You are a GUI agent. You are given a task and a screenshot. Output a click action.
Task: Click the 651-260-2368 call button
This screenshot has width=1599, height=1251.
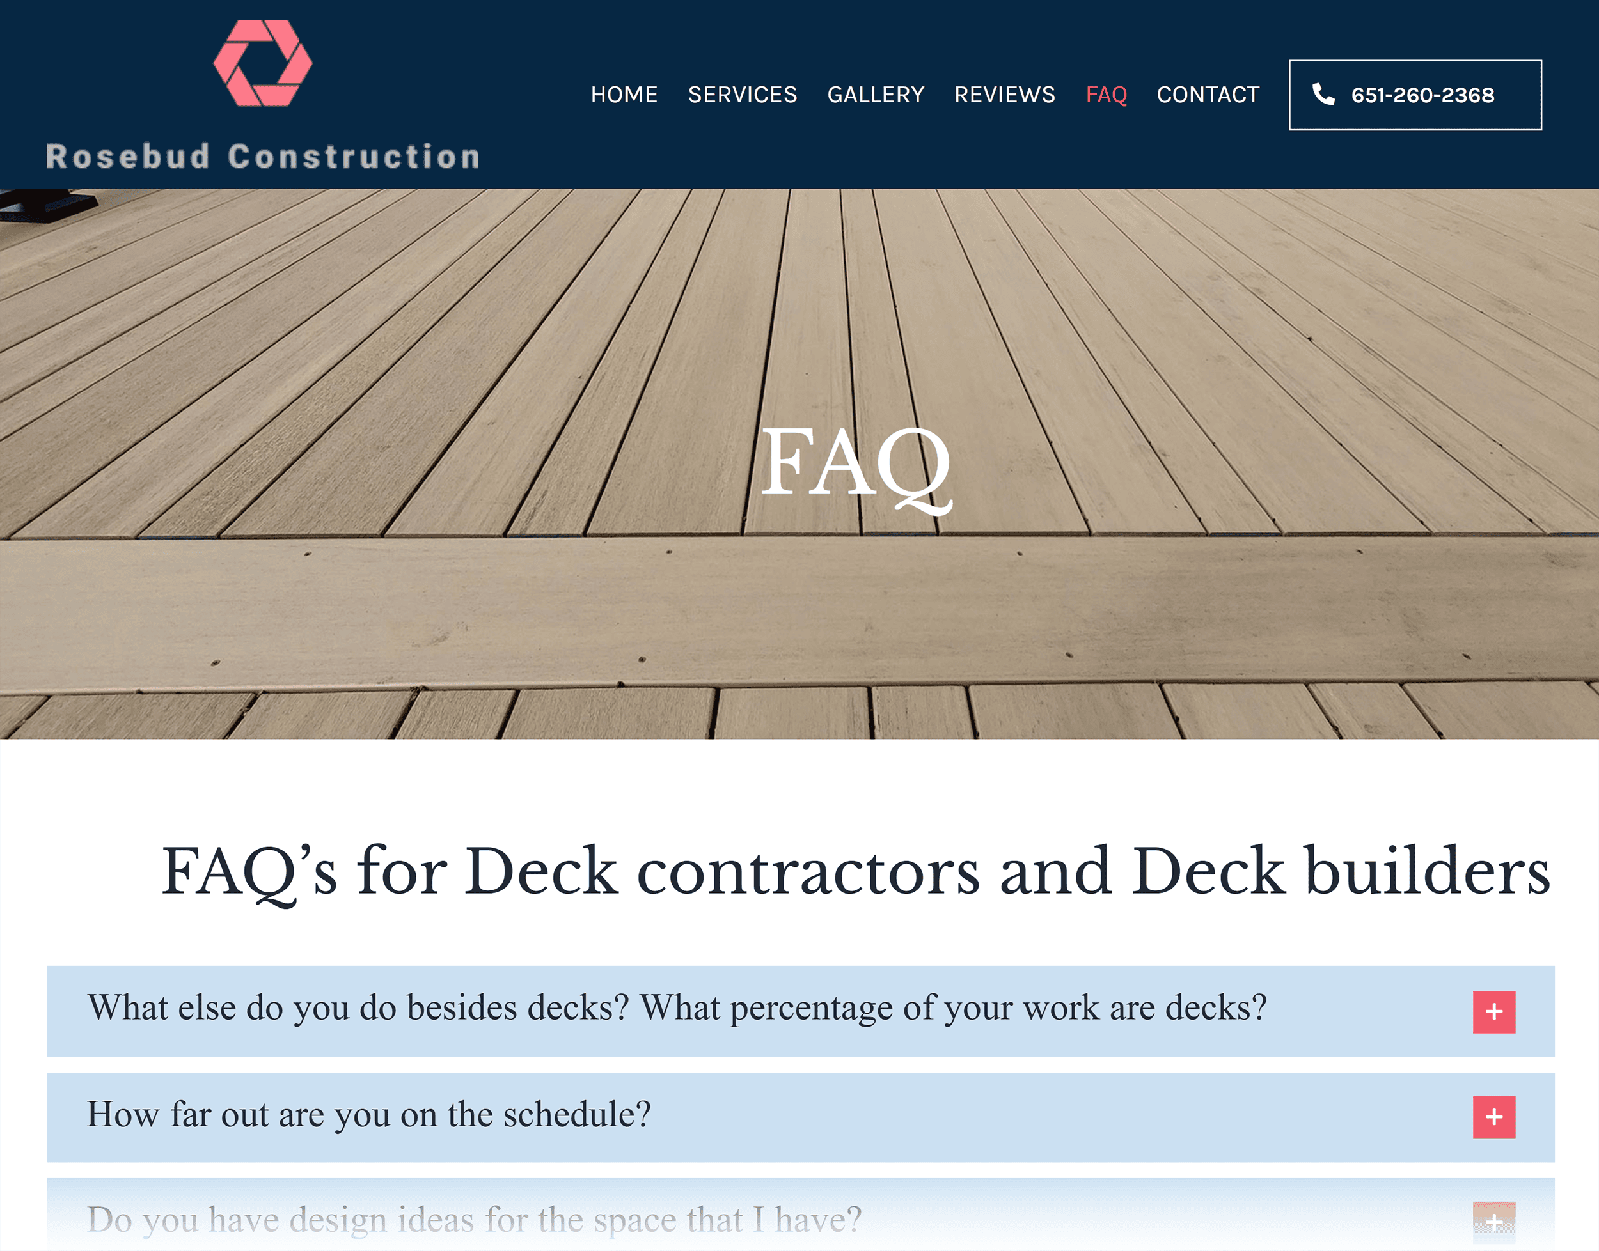[x=1415, y=95]
